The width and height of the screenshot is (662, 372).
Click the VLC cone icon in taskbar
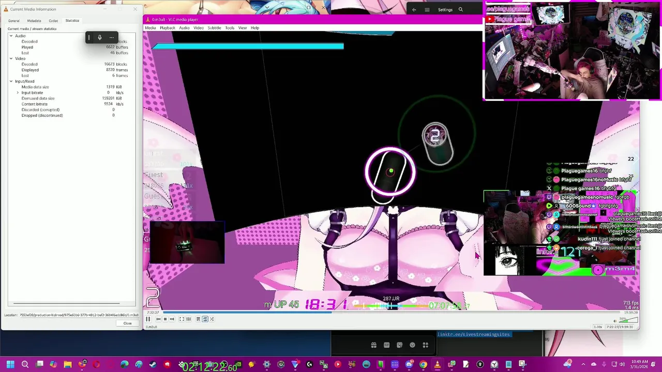438,365
